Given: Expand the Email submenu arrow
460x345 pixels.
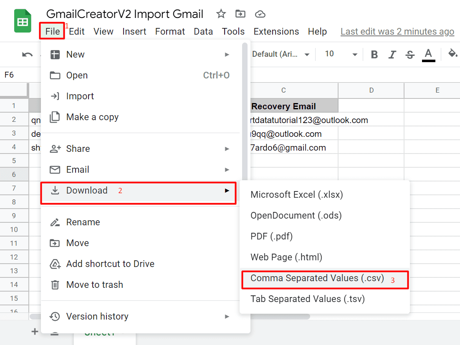Looking at the screenshot, I should pyautogui.click(x=227, y=170).
